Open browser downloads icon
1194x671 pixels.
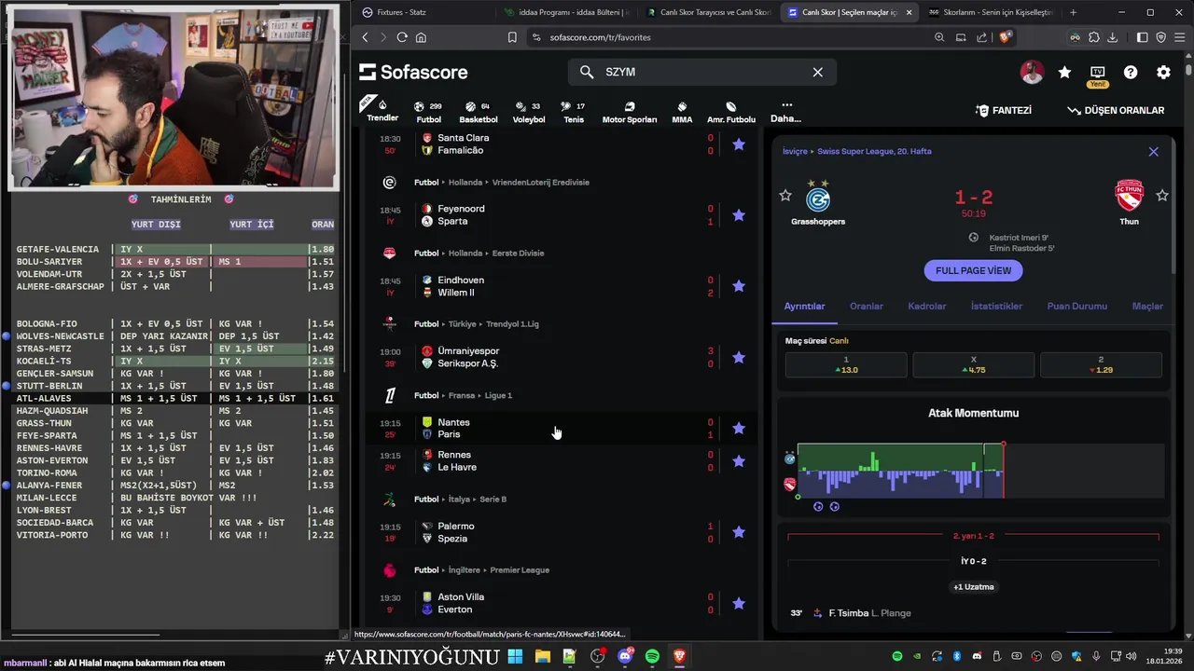tap(1112, 37)
